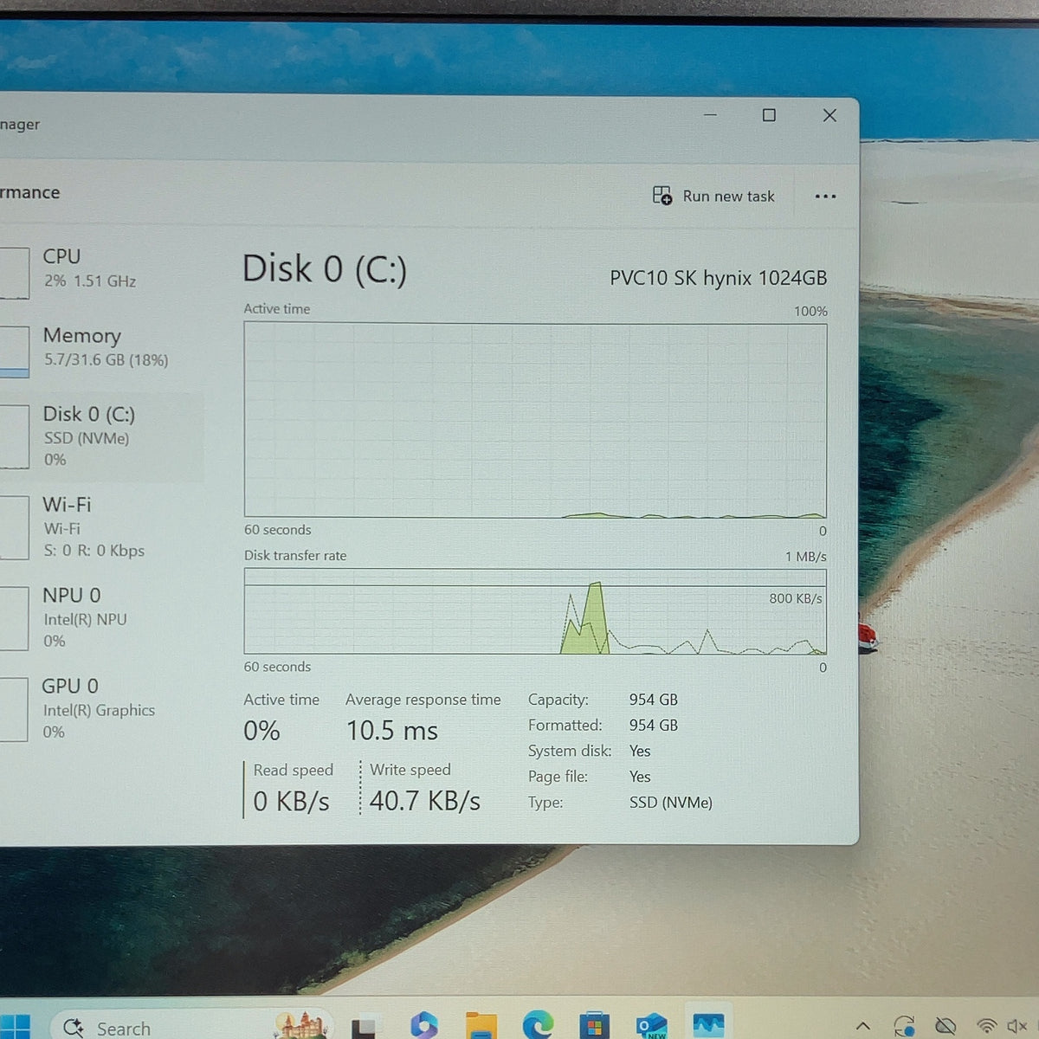This screenshot has width=1039, height=1039.
Task: Click the Formatted '954 GB' value
Action: click(x=654, y=726)
